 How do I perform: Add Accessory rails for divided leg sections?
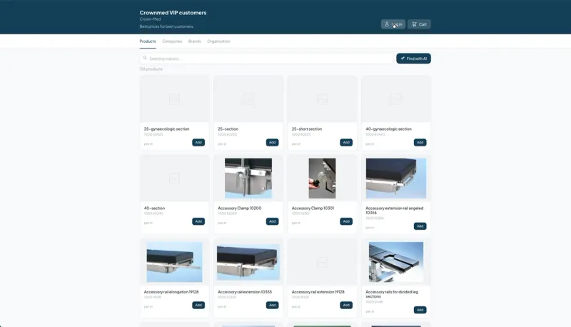point(420,310)
